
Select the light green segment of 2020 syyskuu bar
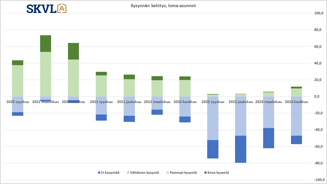click(x=18, y=81)
